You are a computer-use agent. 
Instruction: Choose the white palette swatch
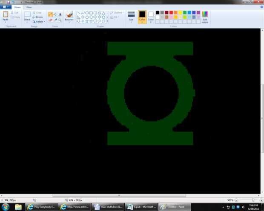(158, 17)
